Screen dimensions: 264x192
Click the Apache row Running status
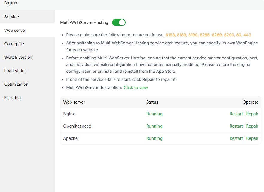pos(154,138)
